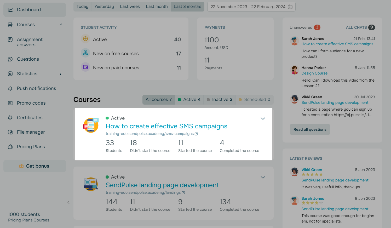The width and height of the screenshot is (391, 228).
Task: Expand the Courses sidebar submenu arrow
Action: pyautogui.click(x=61, y=25)
